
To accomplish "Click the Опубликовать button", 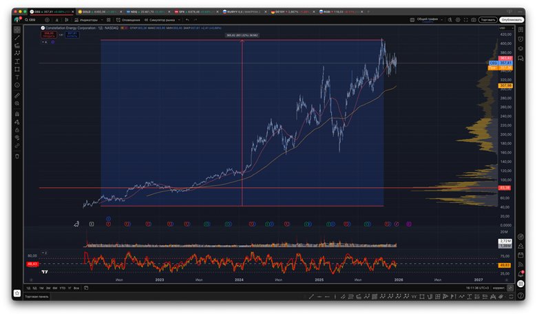I will coord(512,20).
